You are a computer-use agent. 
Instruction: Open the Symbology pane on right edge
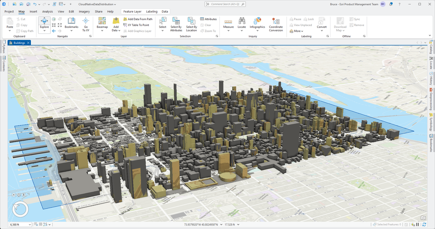pyautogui.click(x=431, y=122)
